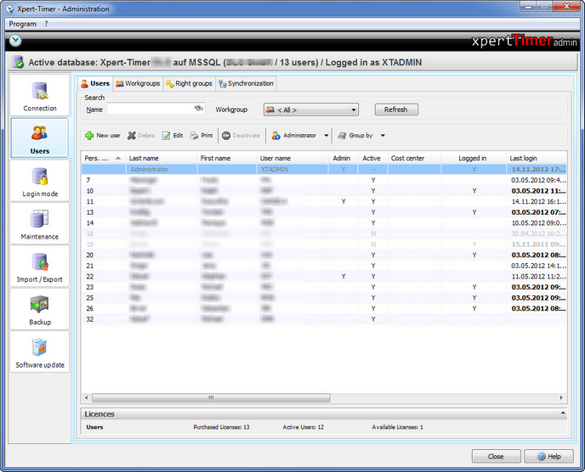This screenshot has height=472, width=585.
Task: Click the Help button
Action: 548,457
